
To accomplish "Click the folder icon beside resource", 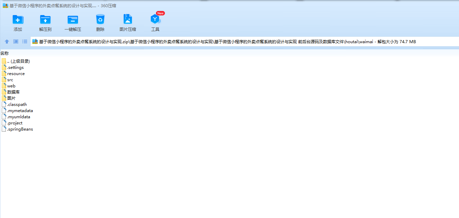I will [x=4, y=73].
